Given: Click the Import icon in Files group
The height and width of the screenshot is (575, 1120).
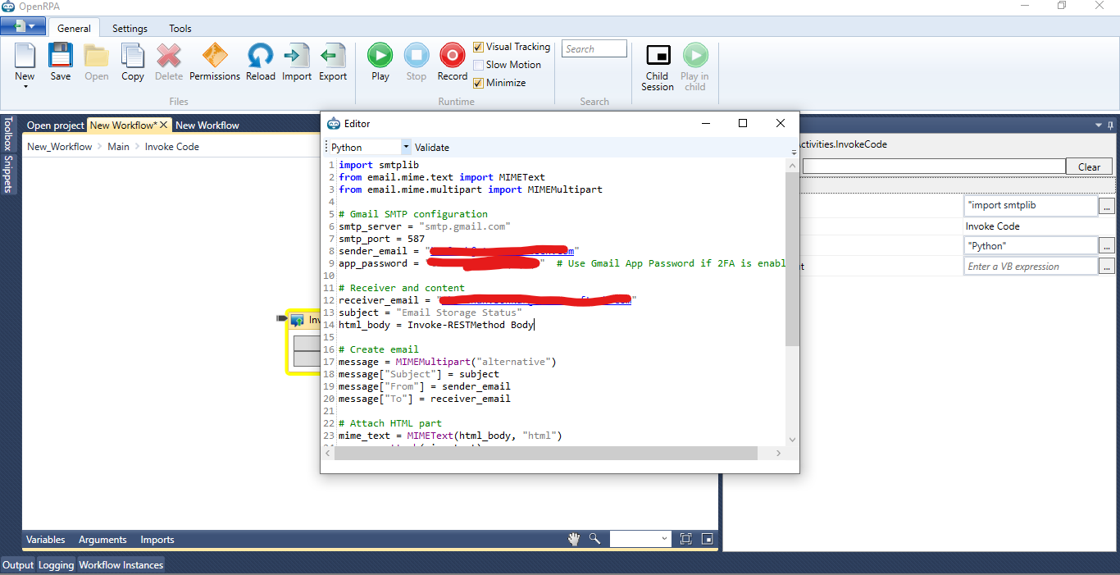Looking at the screenshot, I should (297, 56).
